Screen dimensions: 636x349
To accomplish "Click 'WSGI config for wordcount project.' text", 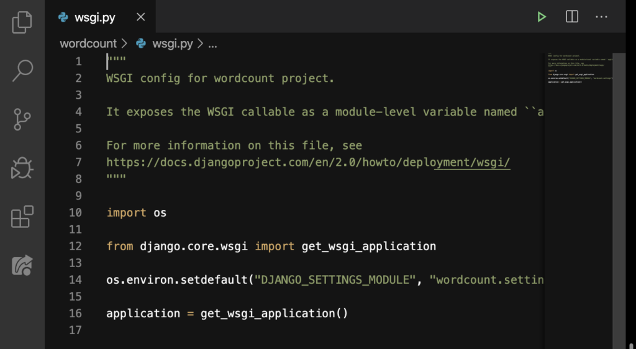I will [220, 78].
